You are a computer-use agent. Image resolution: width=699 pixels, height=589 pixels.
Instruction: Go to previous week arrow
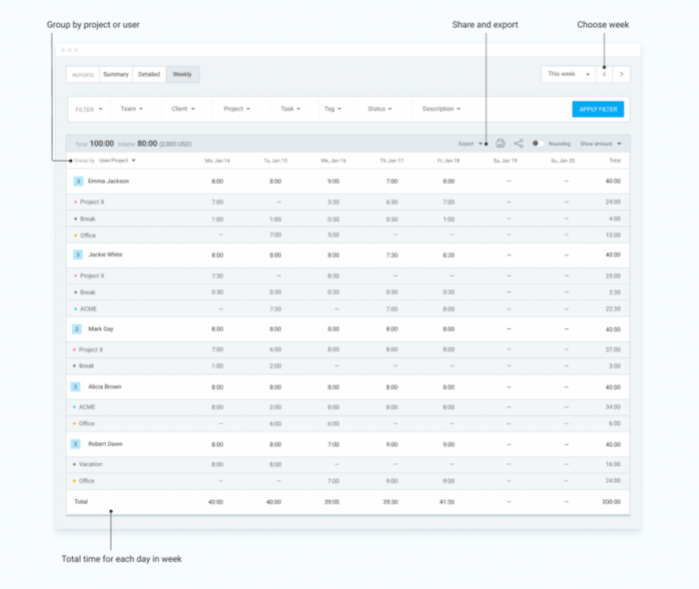point(604,75)
